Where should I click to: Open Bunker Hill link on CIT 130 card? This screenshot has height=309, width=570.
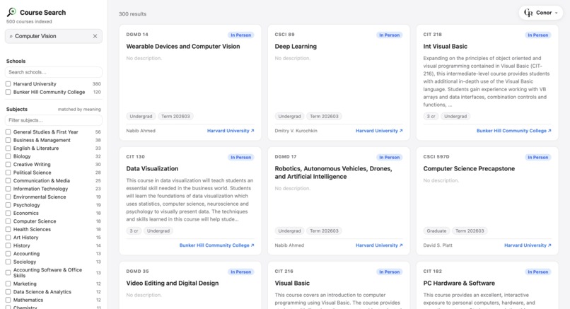216,245
